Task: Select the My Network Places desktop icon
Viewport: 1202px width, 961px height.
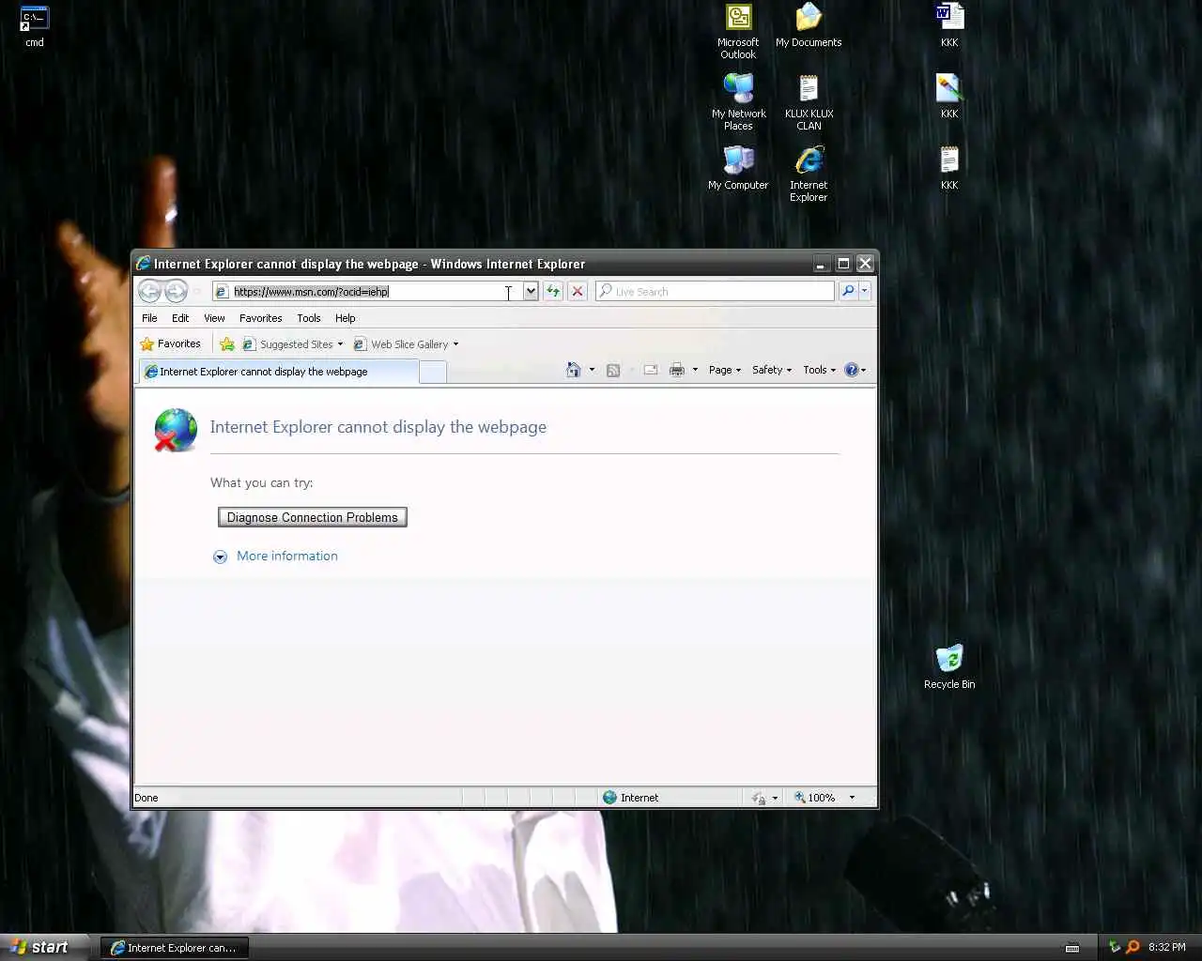Action: click(738, 102)
